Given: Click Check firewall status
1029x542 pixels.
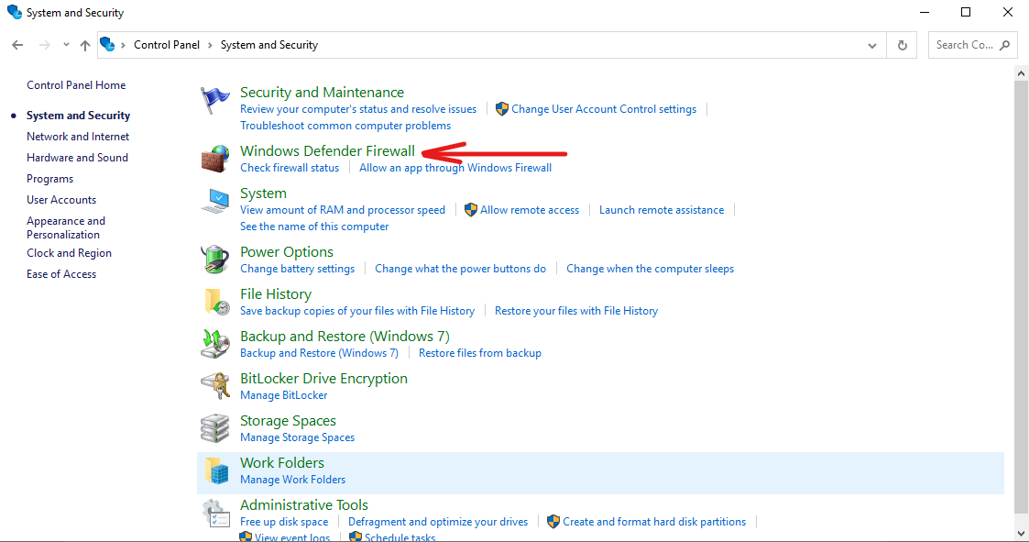Looking at the screenshot, I should click(290, 168).
